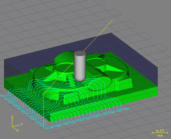Pick the yellow line segment crossing the model

(59, 77)
